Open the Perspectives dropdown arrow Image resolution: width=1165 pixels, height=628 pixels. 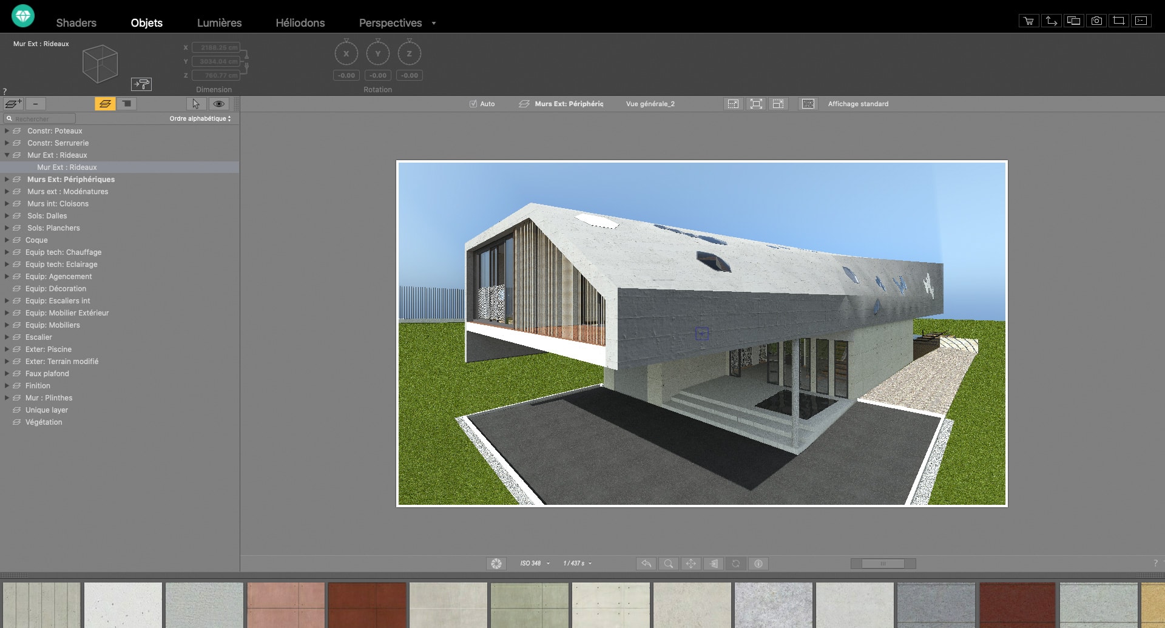tap(433, 23)
